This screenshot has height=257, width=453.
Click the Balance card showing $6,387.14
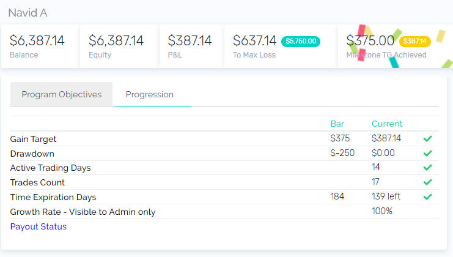pyautogui.click(x=40, y=47)
